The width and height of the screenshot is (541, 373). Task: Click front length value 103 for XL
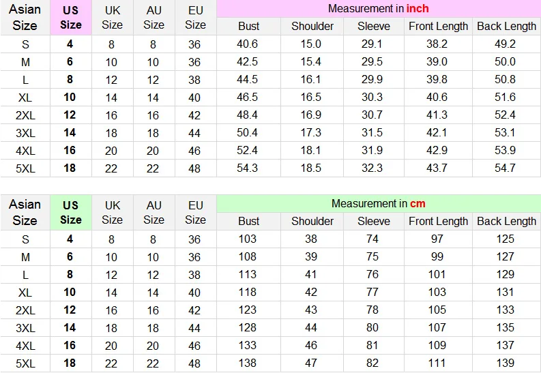(437, 292)
